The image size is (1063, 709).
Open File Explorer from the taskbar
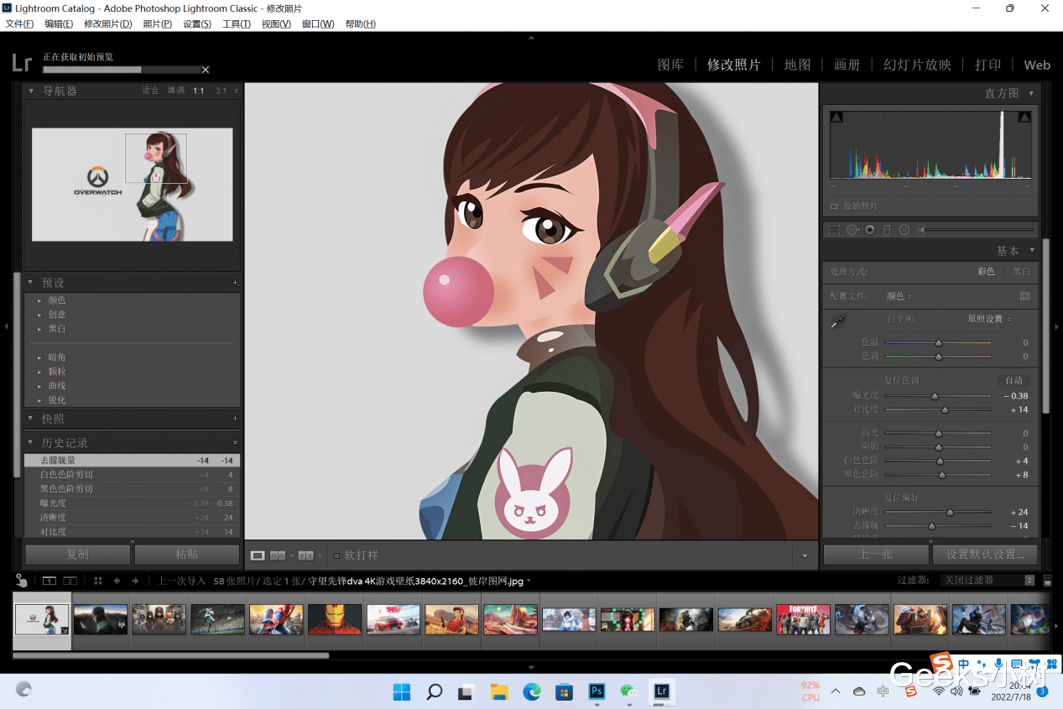(x=499, y=691)
